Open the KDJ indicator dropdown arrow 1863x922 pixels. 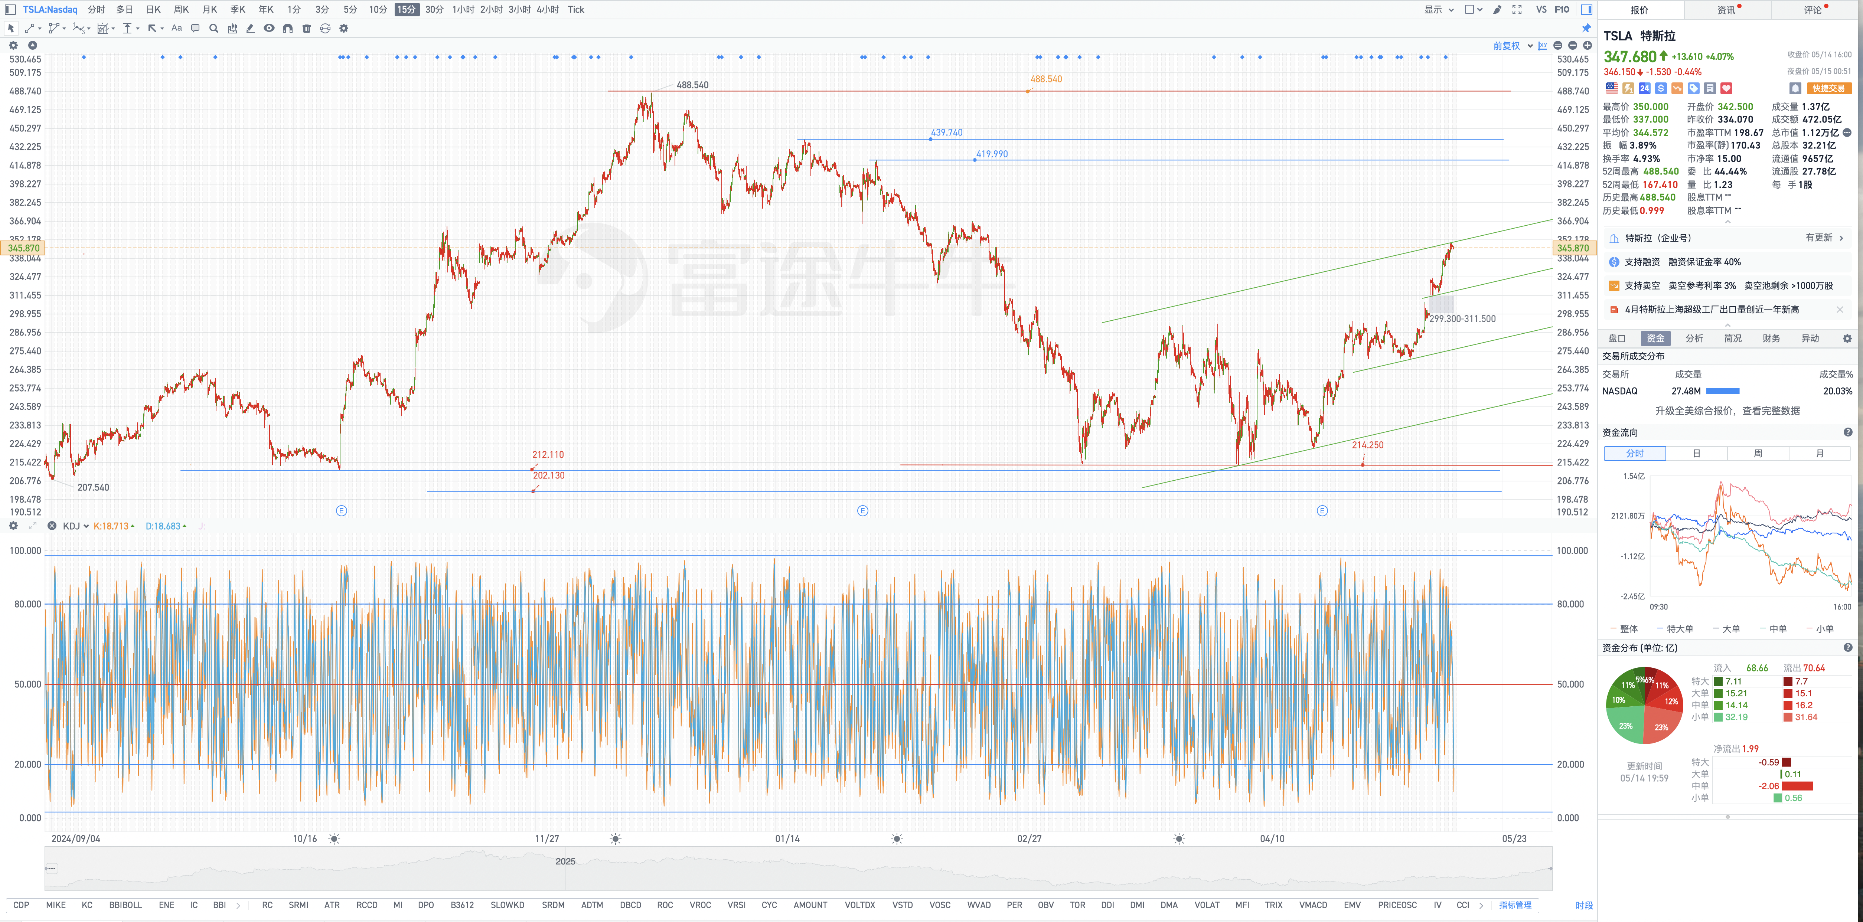click(x=86, y=526)
